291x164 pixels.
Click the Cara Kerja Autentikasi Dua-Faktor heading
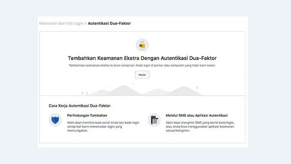pos(80,106)
